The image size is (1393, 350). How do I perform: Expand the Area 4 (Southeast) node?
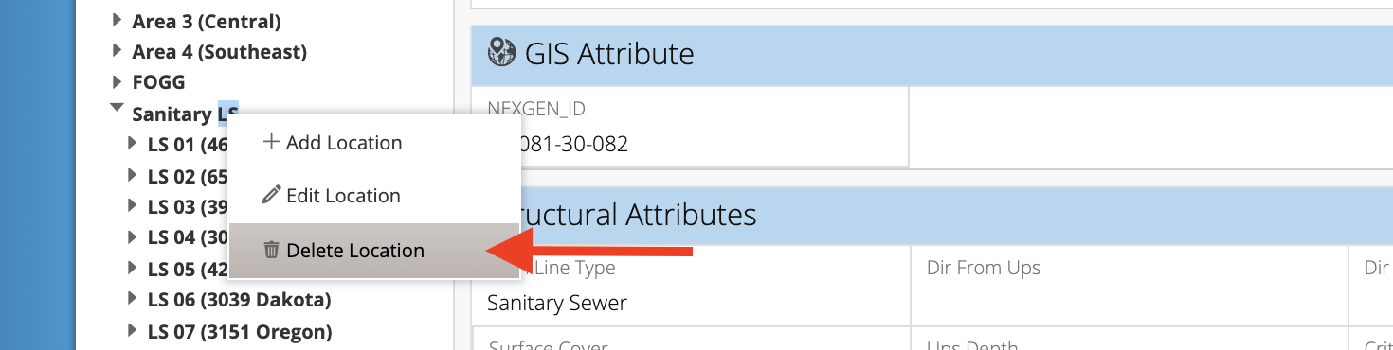pos(117,50)
